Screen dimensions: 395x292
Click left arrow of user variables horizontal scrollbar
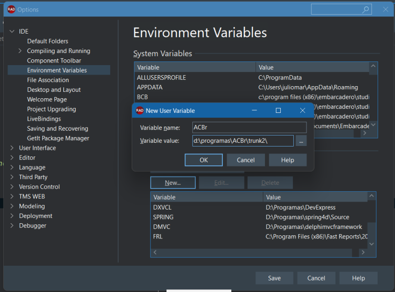155,252
